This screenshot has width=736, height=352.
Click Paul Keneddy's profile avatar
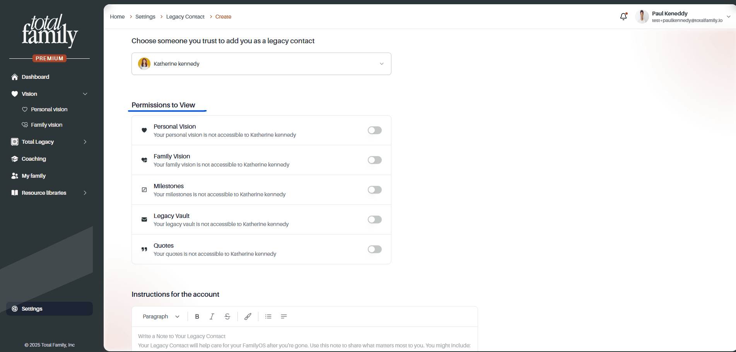tap(642, 17)
